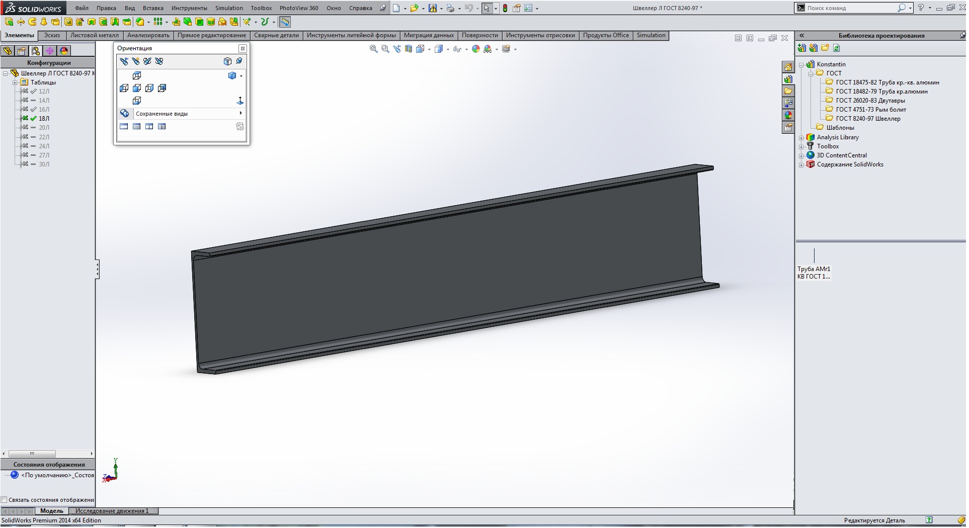Open the isometric view dropdown arrow

click(241, 76)
